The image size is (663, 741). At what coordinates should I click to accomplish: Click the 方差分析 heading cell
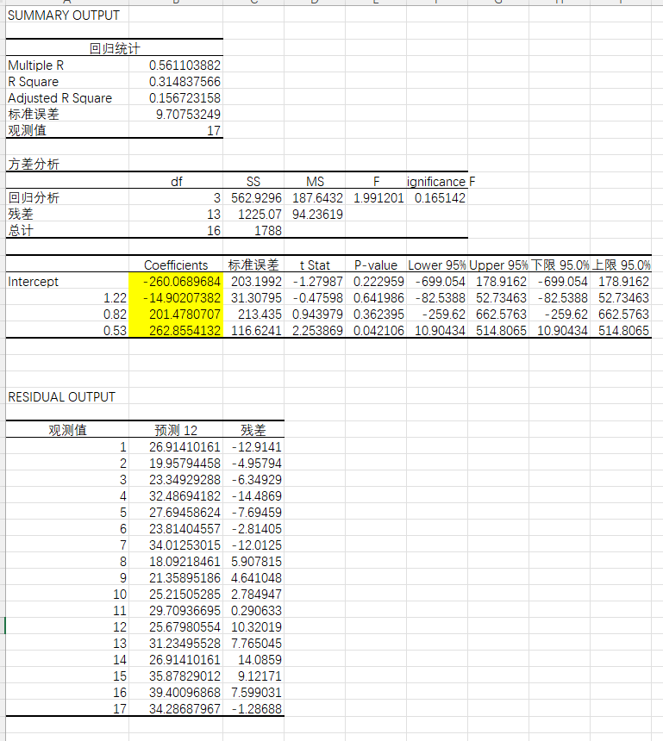(34, 165)
